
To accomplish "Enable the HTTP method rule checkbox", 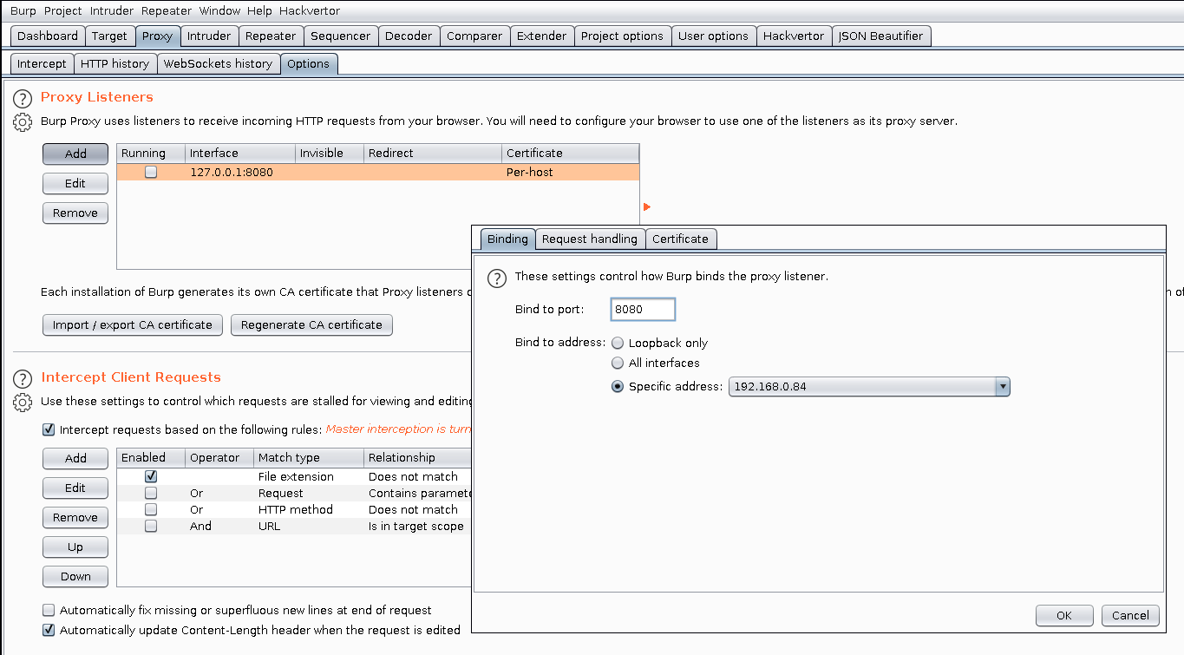I will (x=151, y=509).
